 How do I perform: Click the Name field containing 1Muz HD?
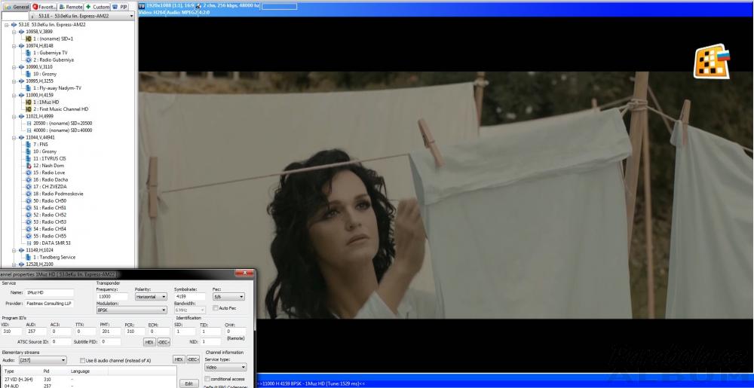tap(50, 292)
